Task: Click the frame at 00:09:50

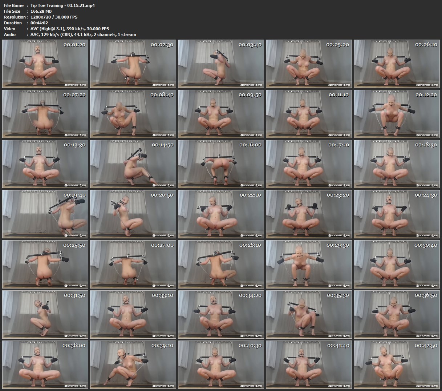Action: point(221,114)
